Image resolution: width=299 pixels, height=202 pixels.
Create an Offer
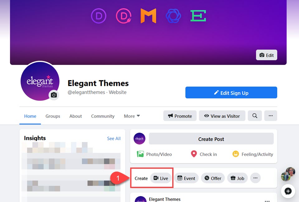point(213,178)
